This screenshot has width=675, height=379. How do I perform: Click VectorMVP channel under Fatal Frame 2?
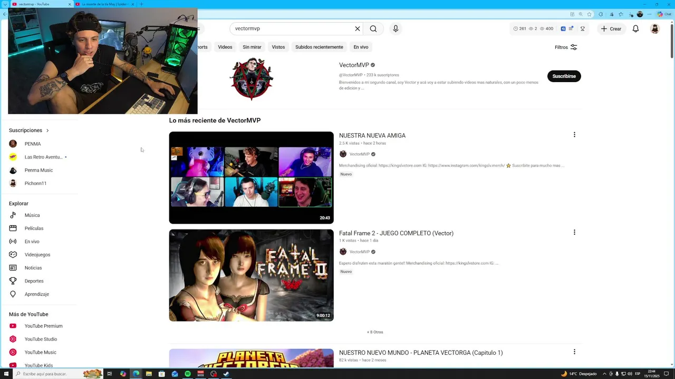pos(360,252)
